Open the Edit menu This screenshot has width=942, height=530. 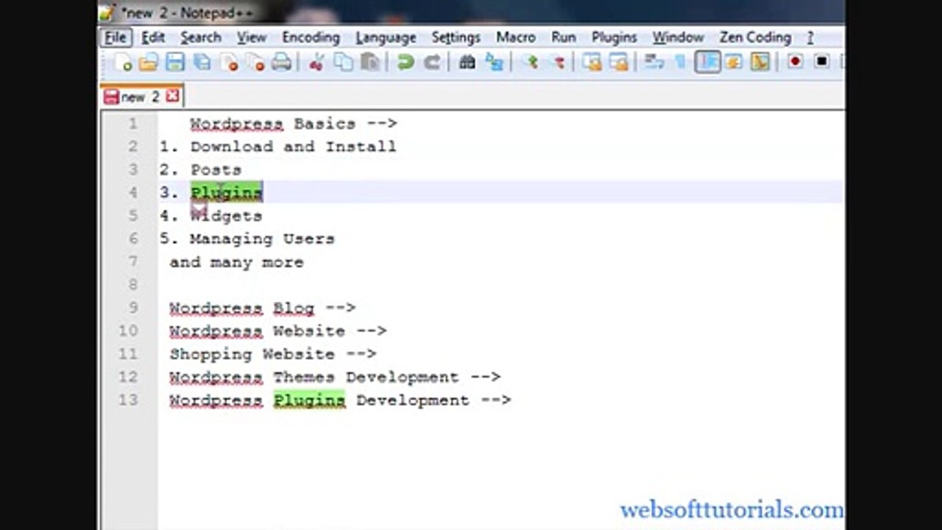coord(153,38)
